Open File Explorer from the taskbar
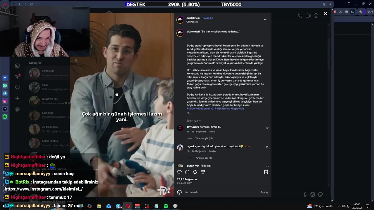This screenshot has height=210, width=374. click(x=99, y=206)
